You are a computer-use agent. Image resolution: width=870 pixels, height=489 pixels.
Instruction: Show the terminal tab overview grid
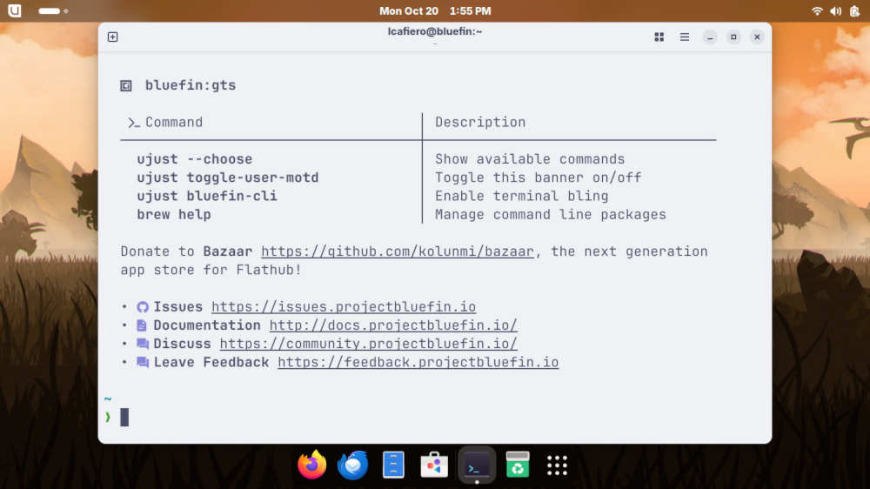click(x=659, y=37)
